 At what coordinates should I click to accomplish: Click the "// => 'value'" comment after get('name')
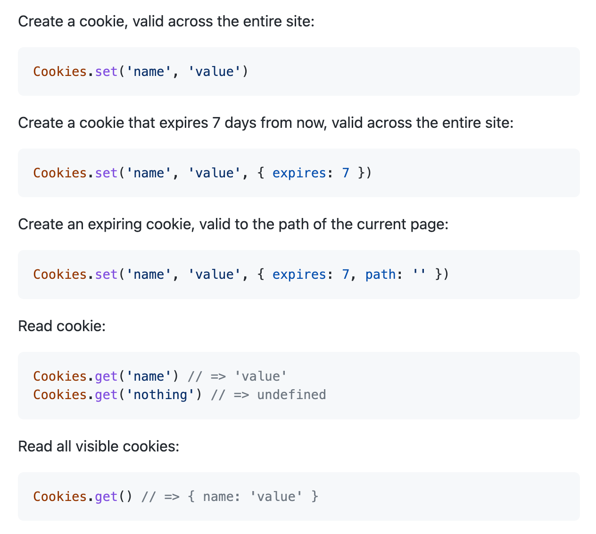tap(237, 376)
